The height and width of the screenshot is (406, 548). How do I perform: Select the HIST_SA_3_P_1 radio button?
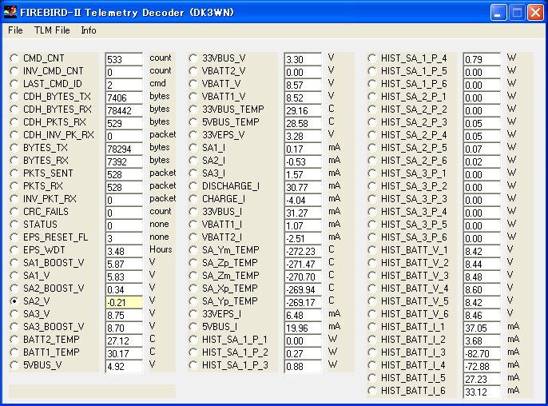372,173
